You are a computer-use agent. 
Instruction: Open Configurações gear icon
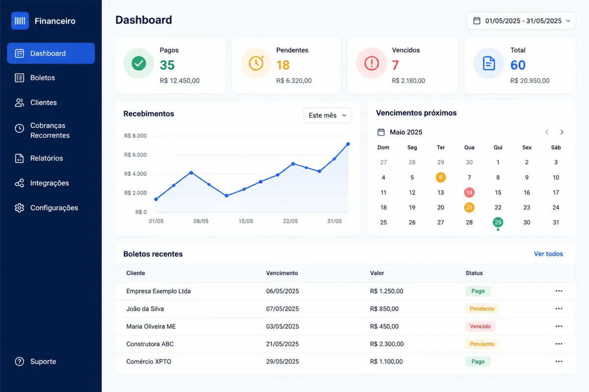coord(20,208)
